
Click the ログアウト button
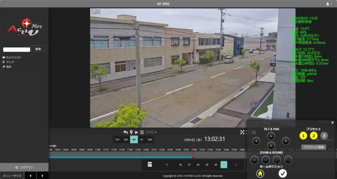tap(24, 167)
